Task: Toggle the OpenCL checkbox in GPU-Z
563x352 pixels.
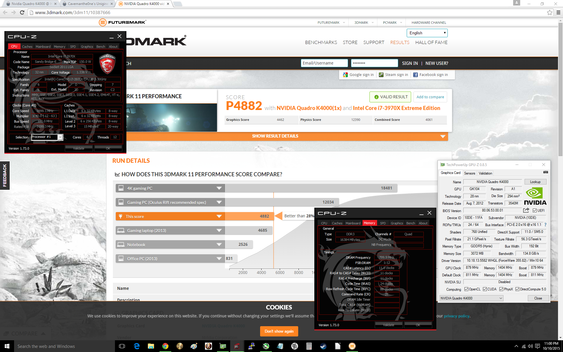Action: [466, 289]
